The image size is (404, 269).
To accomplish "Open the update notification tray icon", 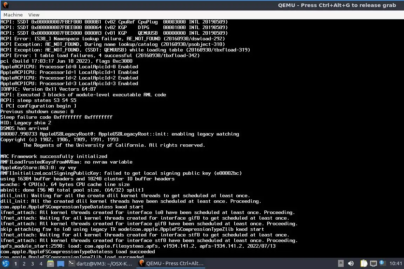I will click(x=382, y=263).
